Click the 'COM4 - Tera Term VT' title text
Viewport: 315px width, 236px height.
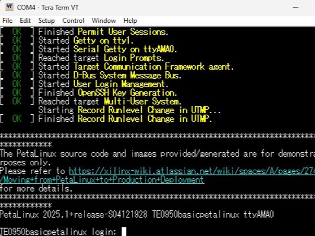48,8
